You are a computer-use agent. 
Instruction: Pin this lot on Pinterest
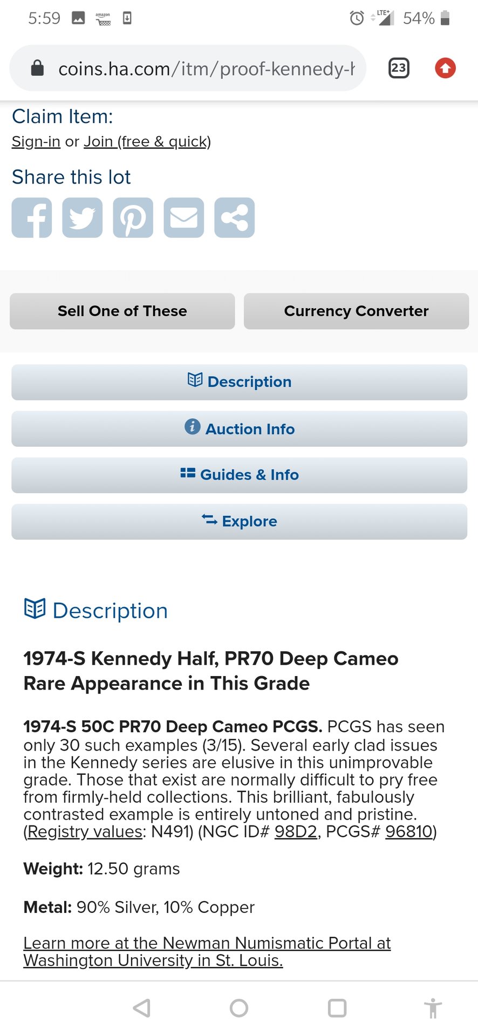click(133, 217)
